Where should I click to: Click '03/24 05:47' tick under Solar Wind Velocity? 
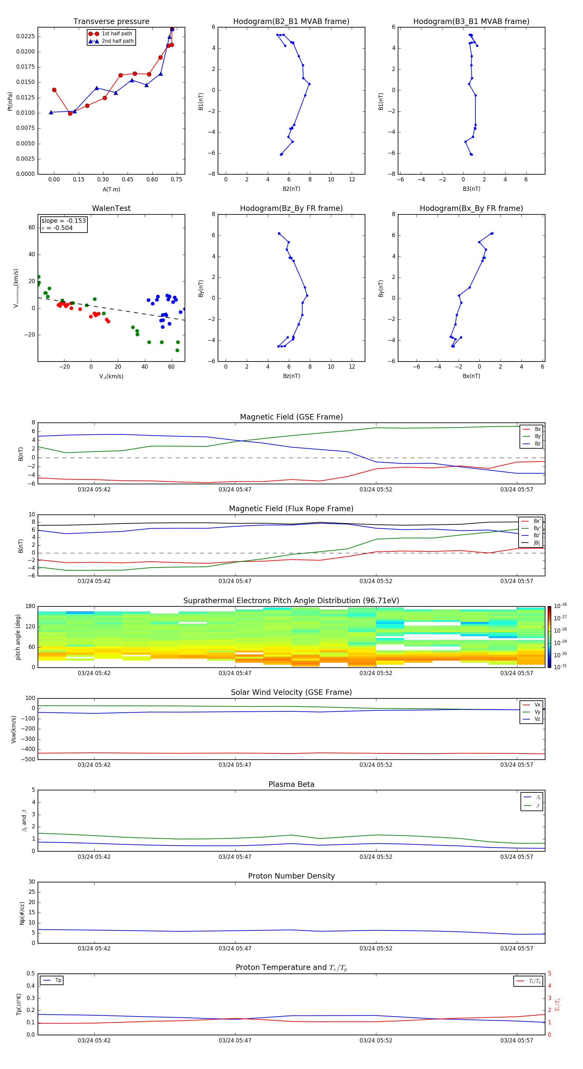[x=235, y=765]
